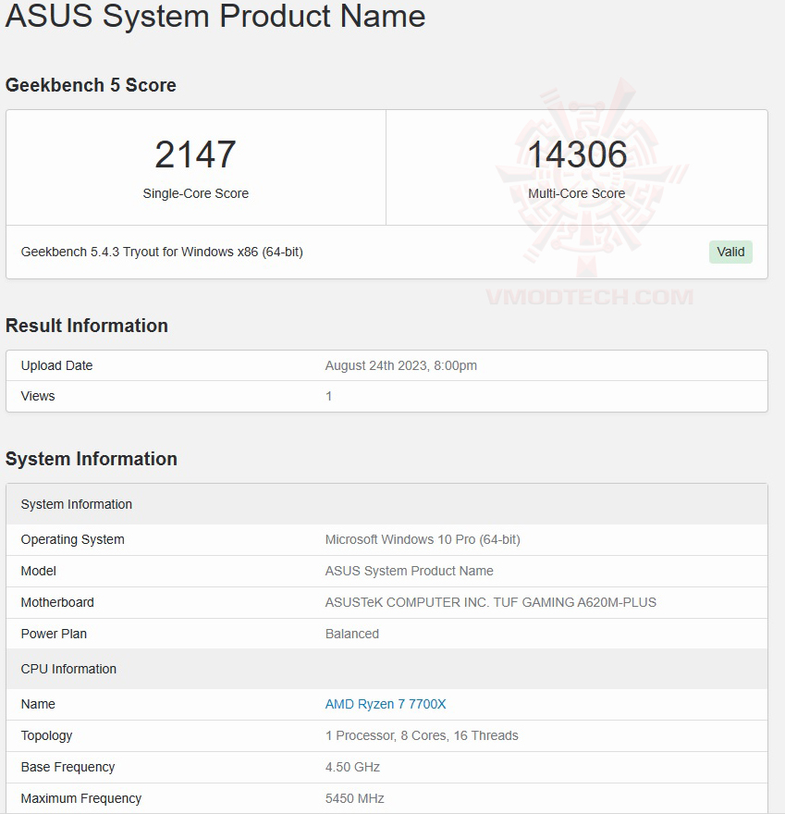Click the Geekbench 5 Score heading
This screenshot has height=814, width=785.
click(x=90, y=85)
